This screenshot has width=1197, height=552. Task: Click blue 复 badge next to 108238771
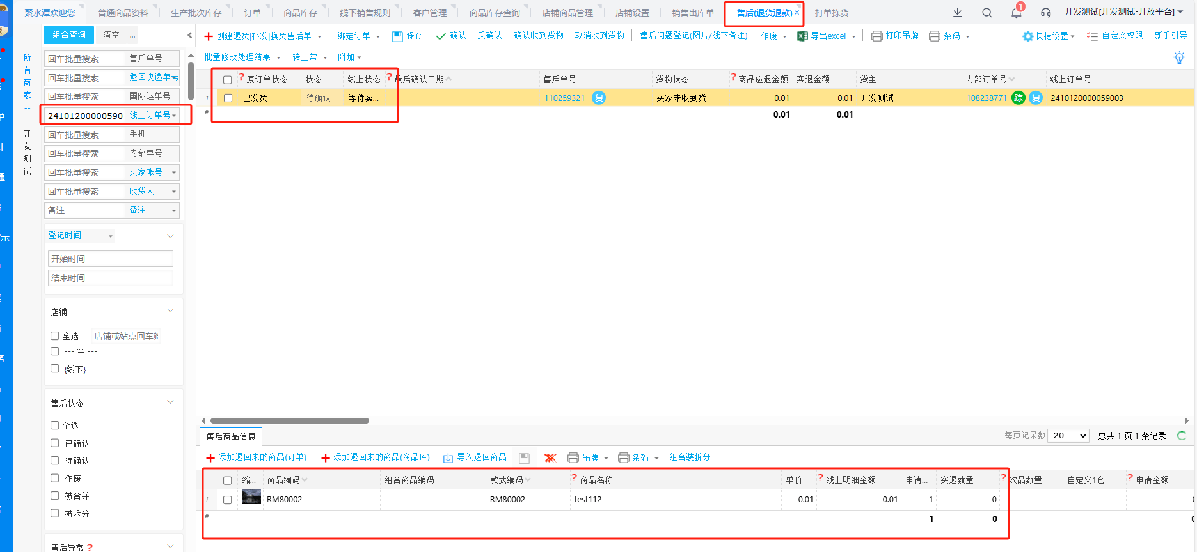click(x=1036, y=98)
